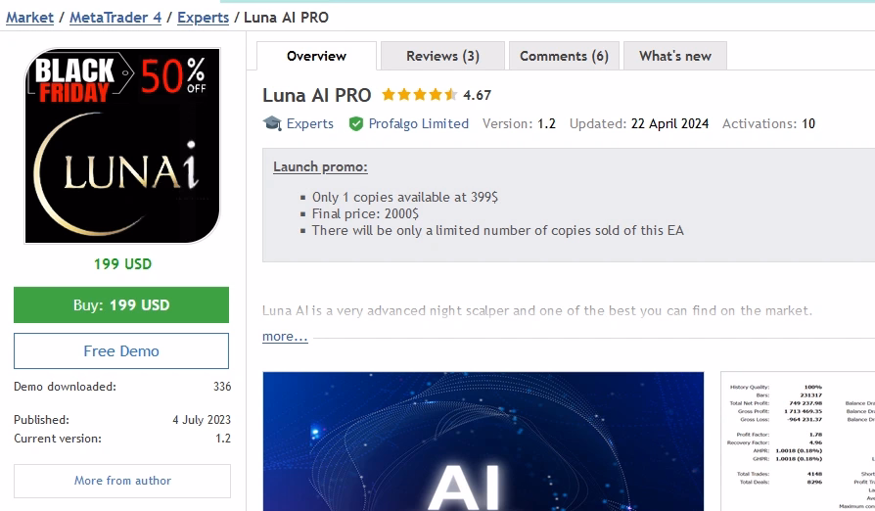Screen dimensions: 875x511
Task: Open the Profalgo Limited author link
Action: tap(419, 124)
